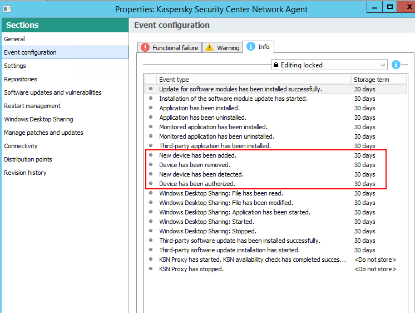Click bullet icon beside Device has been authorized
This screenshot has height=313, width=415.
(x=151, y=183)
